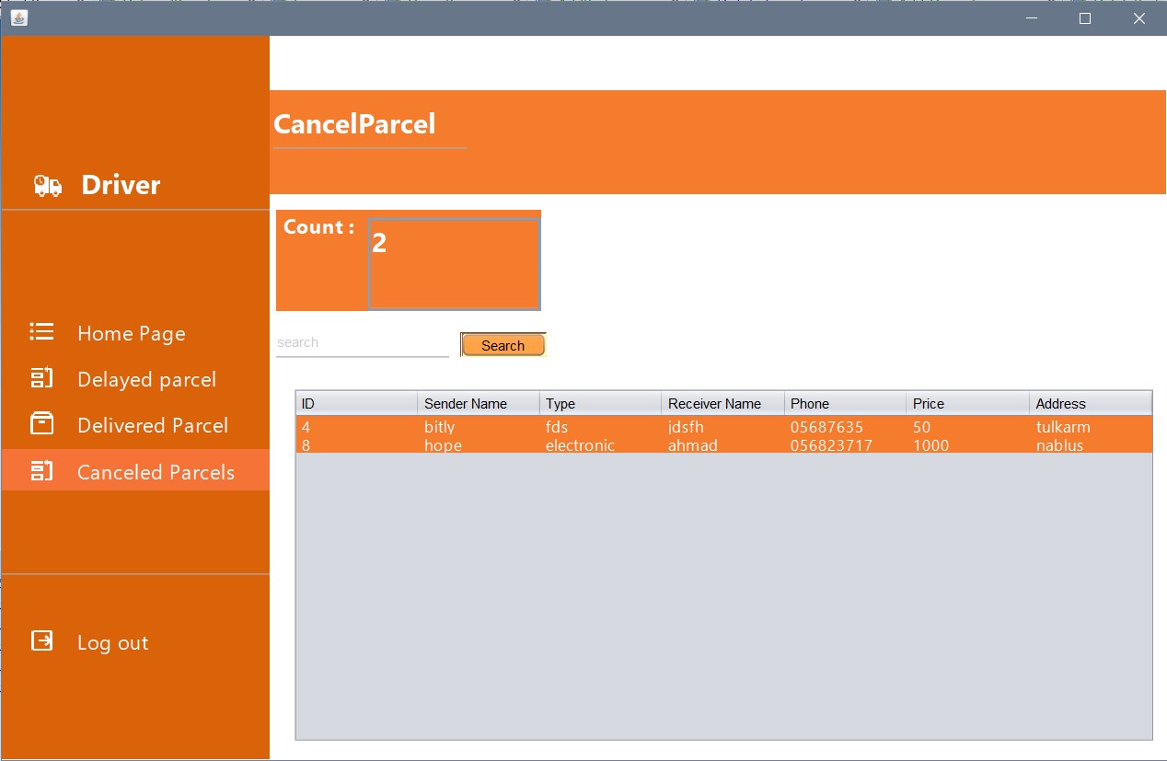The width and height of the screenshot is (1167, 761).
Task: Click the Search button
Action: click(503, 345)
